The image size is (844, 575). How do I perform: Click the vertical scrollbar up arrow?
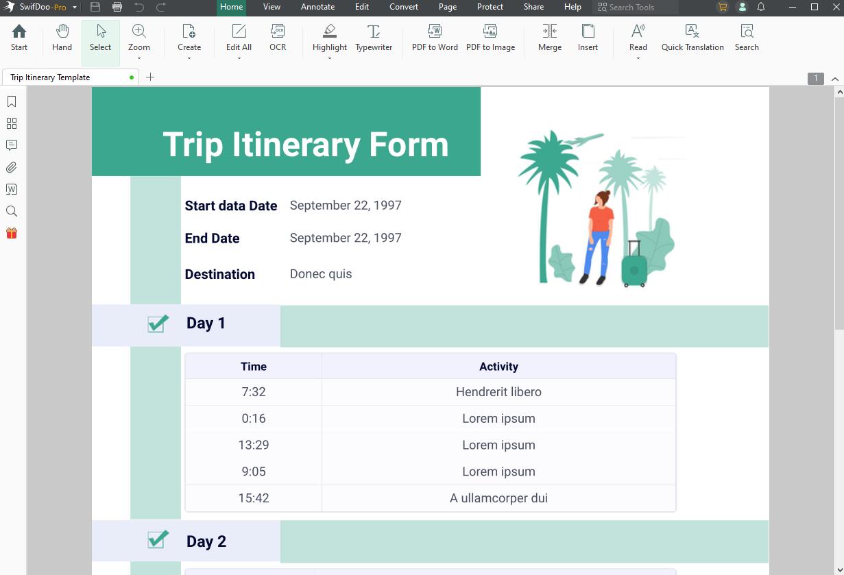click(x=839, y=92)
